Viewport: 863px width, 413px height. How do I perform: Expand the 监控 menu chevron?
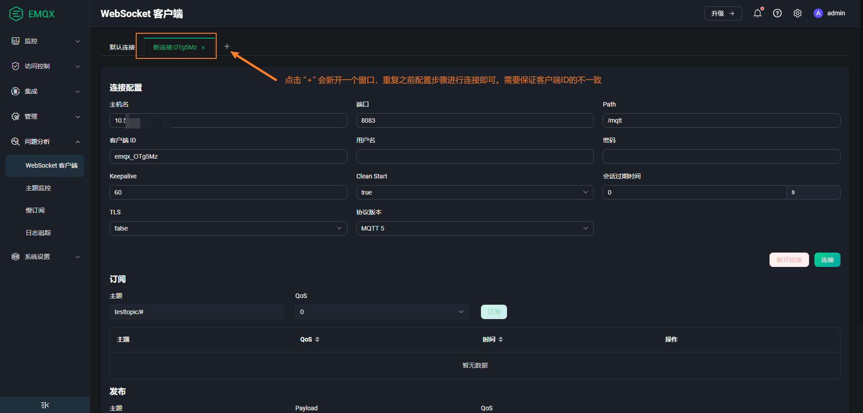tap(78, 41)
